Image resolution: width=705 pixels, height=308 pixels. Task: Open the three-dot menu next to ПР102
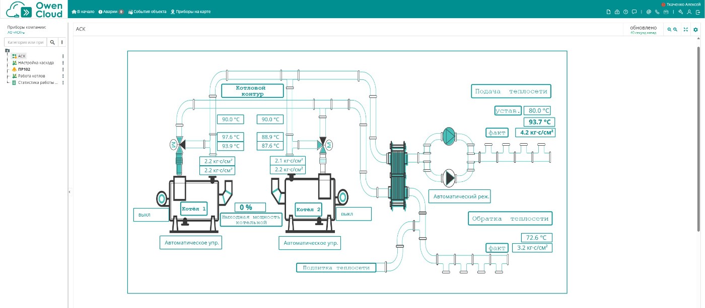[x=63, y=69]
